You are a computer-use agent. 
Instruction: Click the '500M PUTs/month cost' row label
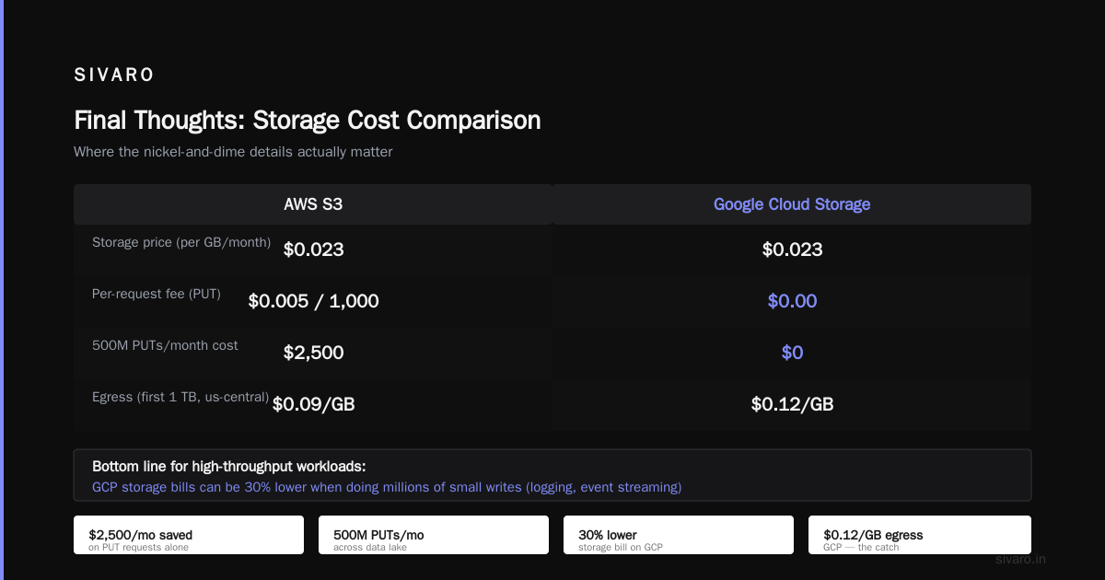point(165,345)
